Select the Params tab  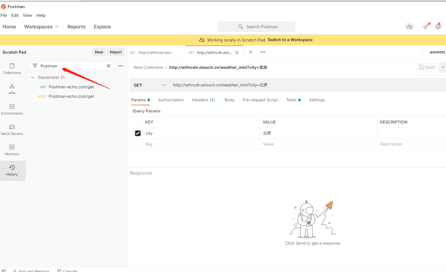(141, 100)
